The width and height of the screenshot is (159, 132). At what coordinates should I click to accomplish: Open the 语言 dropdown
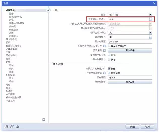[x=130, y=15]
